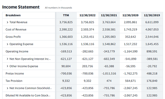Click TTM Total Revenue value 3,756,825
165x99 pixels.
tap(66, 22)
